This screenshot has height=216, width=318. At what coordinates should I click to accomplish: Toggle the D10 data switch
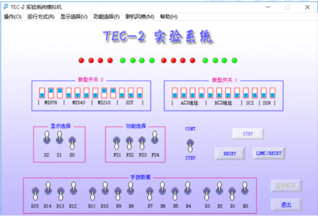pos(105,189)
